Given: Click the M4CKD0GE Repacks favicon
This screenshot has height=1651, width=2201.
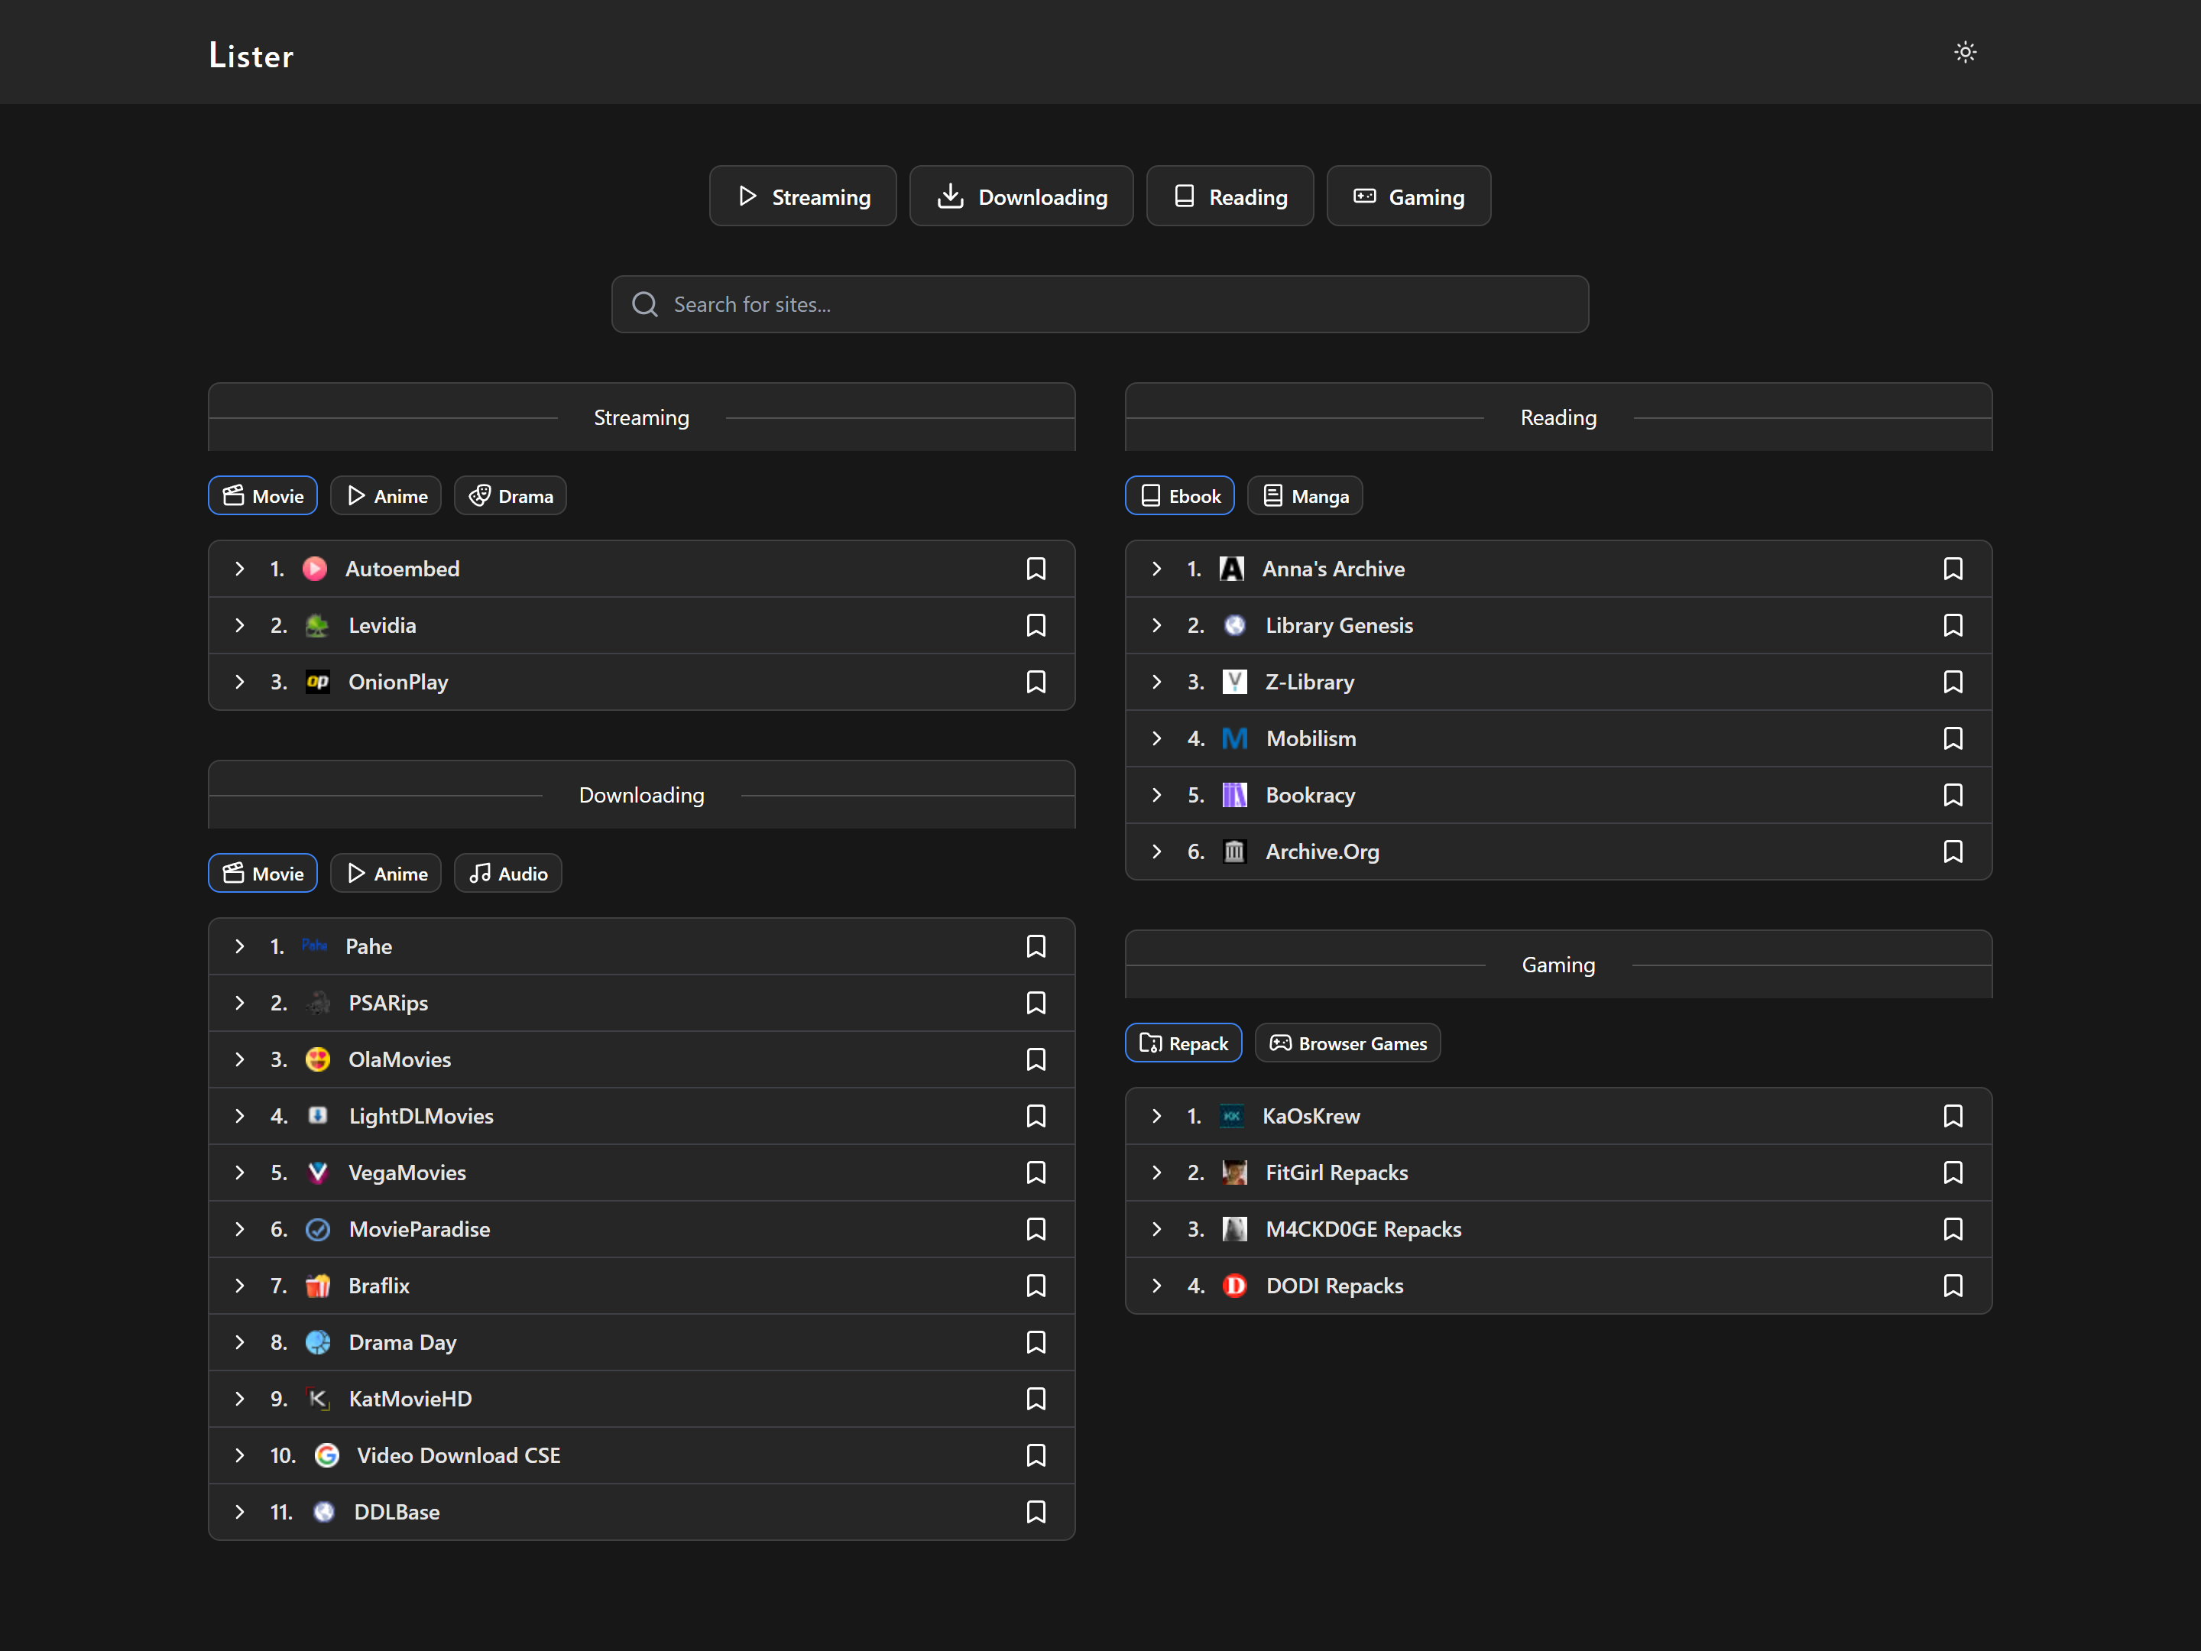Looking at the screenshot, I should pyautogui.click(x=1235, y=1229).
